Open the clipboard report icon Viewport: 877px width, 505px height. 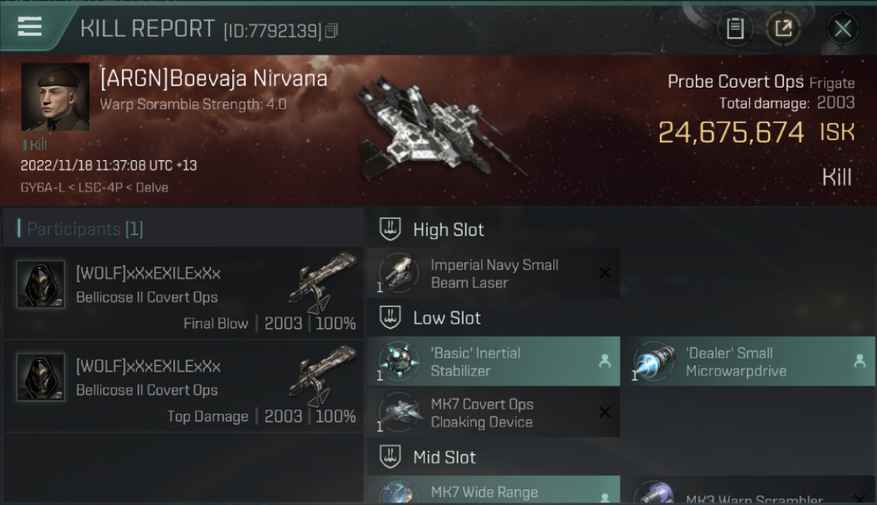click(x=735, y=28)
